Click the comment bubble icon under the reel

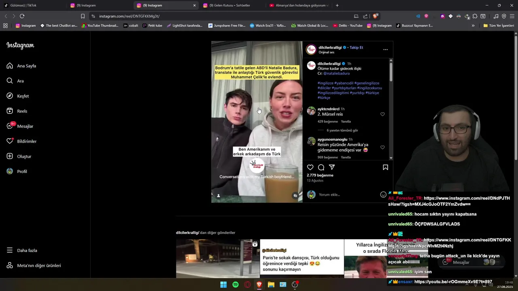(x=321, y=167)
